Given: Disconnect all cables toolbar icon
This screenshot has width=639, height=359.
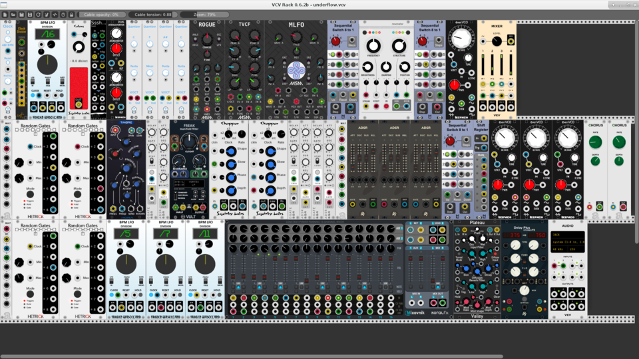Looking at the screenshot, I should pyautogui.click(x=47, y=15).
